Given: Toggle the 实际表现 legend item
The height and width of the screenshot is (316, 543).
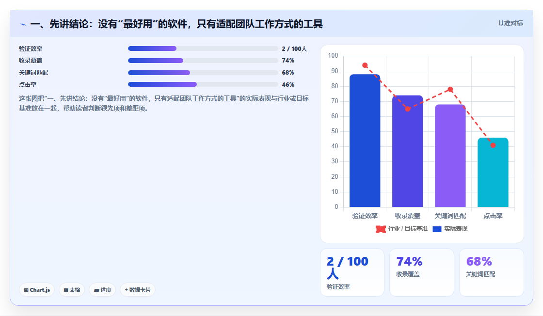Looking at the screenshot, I should [450, 229].
